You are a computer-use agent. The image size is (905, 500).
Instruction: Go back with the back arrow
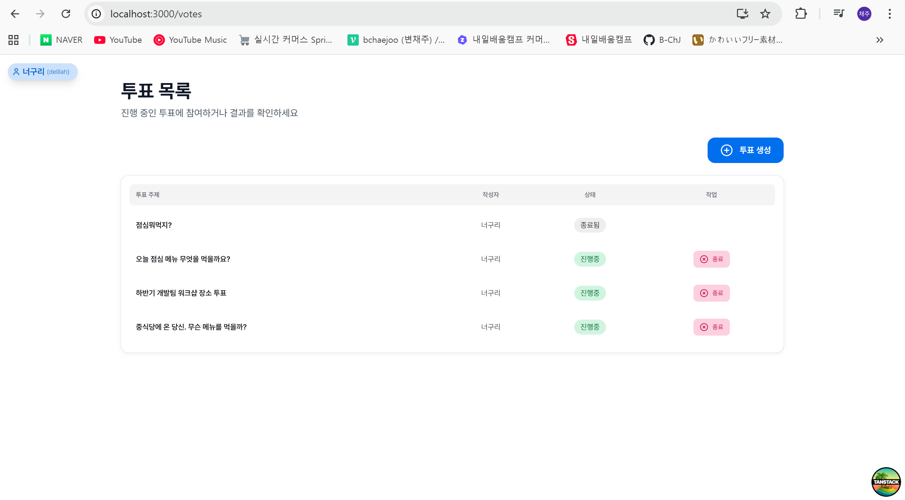click(15, 14)
